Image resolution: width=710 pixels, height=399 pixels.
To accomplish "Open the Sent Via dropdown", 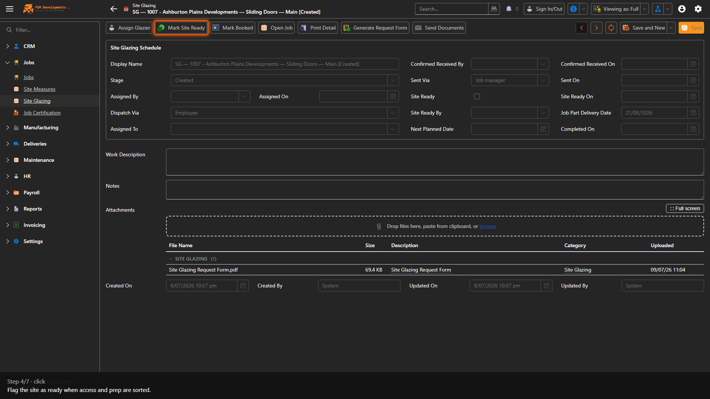I will [x=543, y=80].
